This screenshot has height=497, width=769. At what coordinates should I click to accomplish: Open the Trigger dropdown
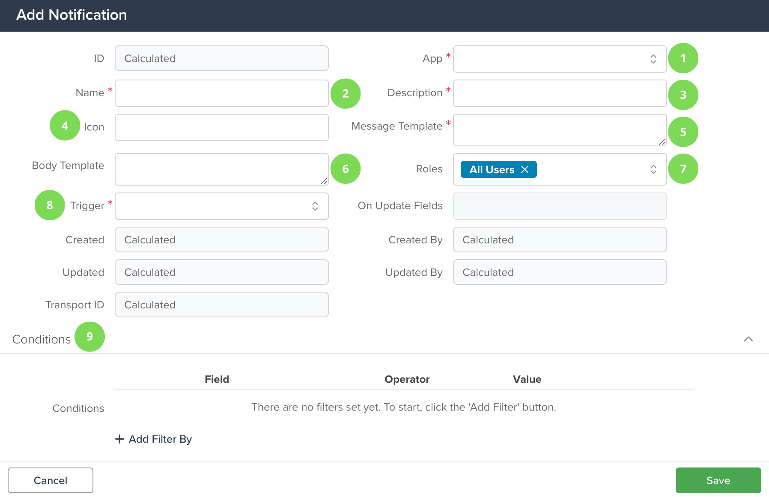[x=222, y=206]
